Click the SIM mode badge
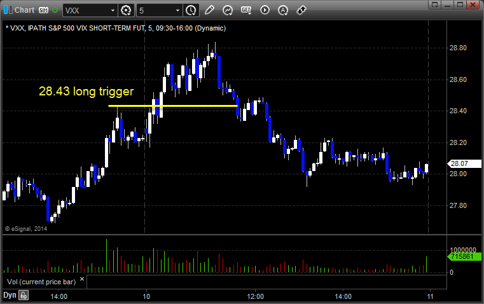 pyautogui.click(x=43, y=10)
